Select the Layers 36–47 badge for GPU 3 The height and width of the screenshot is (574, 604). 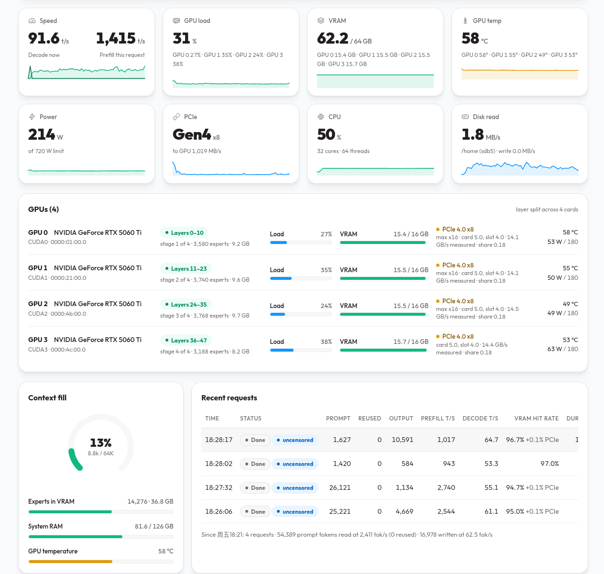point(186,341)
